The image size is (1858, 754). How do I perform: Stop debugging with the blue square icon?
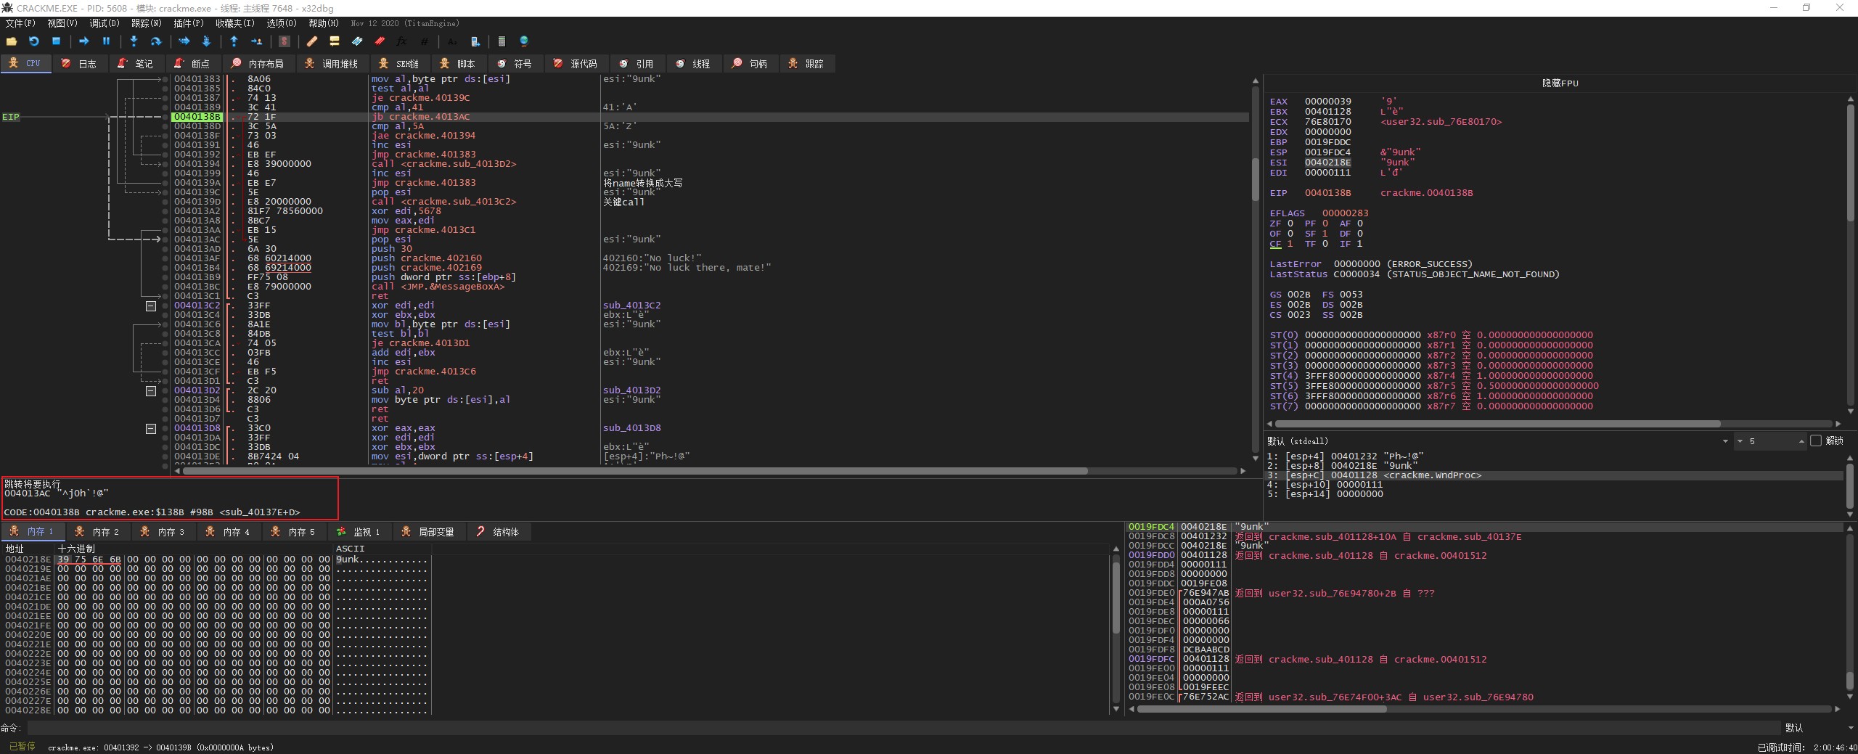click(x=56, y=41)
